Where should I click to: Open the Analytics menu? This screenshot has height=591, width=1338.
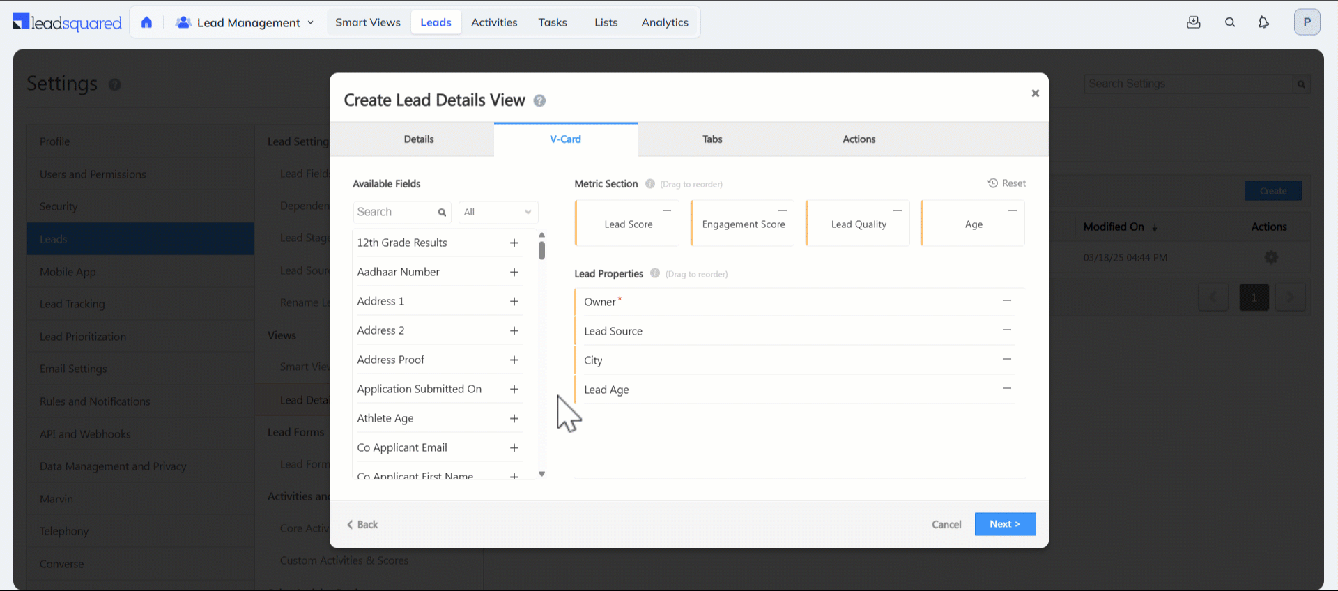pyautogui.click(x=665, y=22)
